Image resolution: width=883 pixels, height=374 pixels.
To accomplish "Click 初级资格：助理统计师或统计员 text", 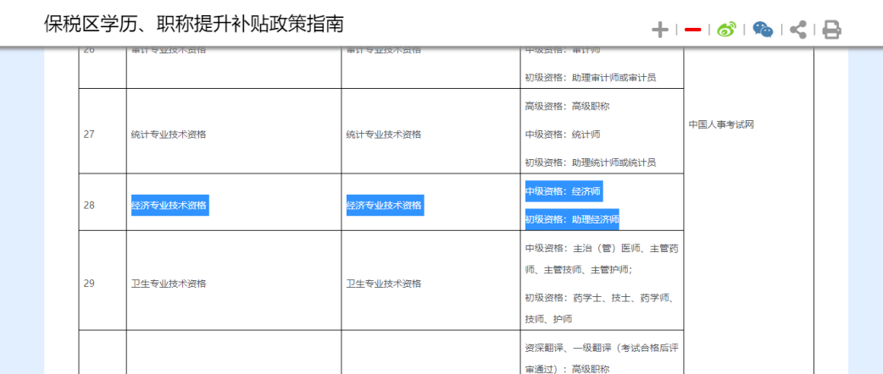I will coord(590,162).
